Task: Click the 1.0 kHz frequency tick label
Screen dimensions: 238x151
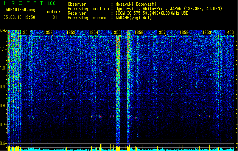Action: pos(3,68)
